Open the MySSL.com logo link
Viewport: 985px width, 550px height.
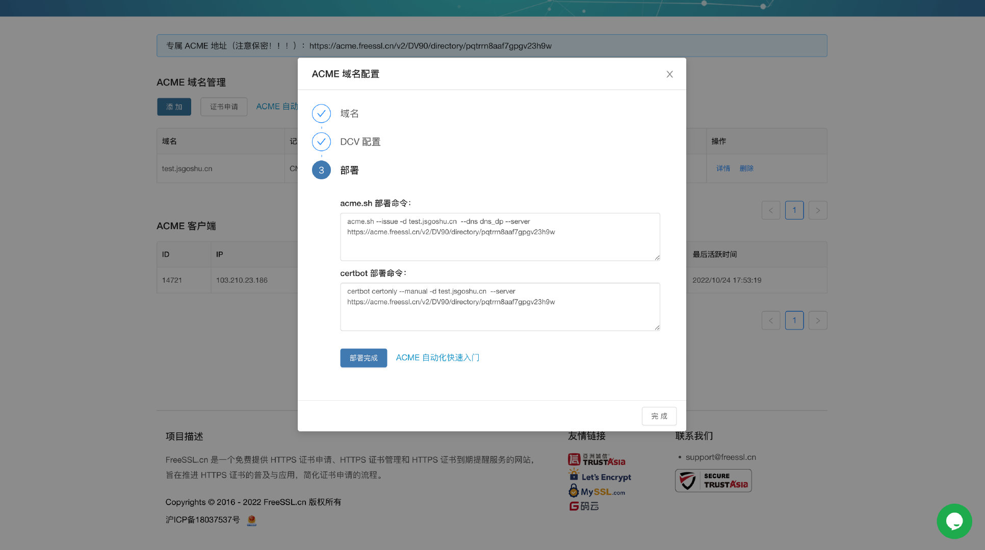(597, 491)
